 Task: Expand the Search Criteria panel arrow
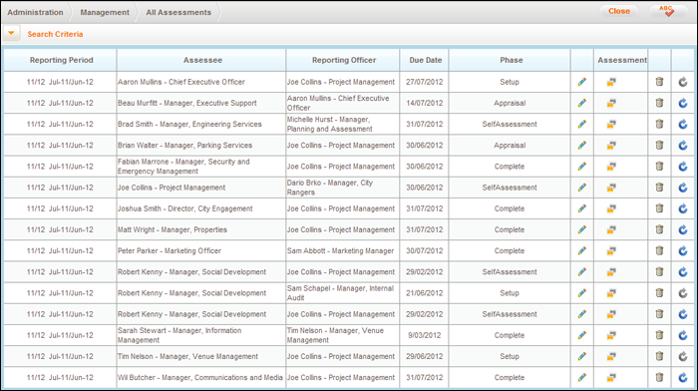12,33
